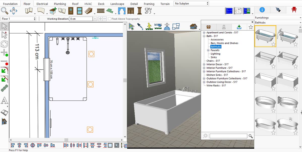Image resolution: width=302 pixels, height=152 pixels.
Task: Favorite the first bathtub using its star
Action: point(273,44)
